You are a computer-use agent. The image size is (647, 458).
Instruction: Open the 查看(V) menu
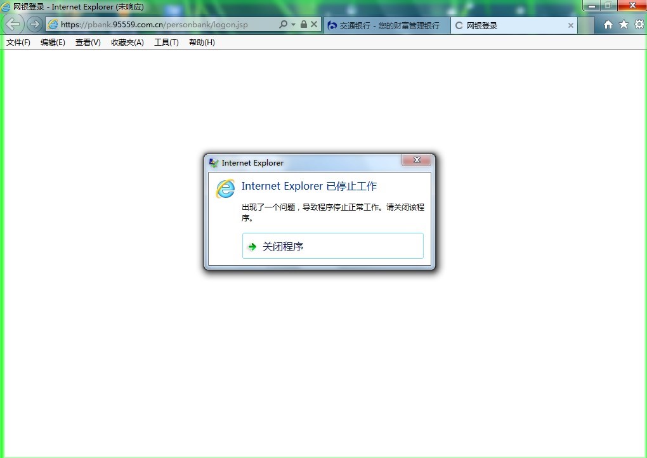(x=88, y=43)
